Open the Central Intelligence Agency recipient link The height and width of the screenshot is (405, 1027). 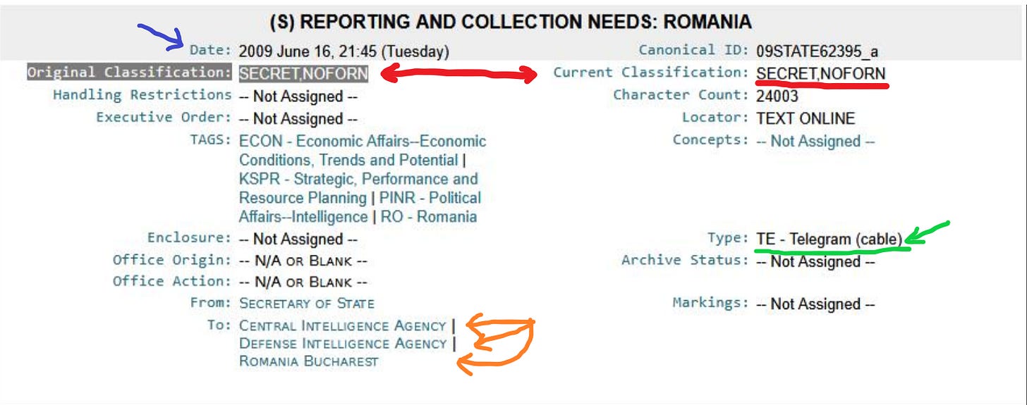tap(343, 326)
